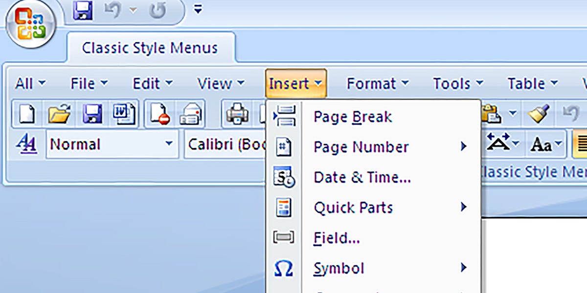Image resolution: width=587 pixels, height=293 pixels.
Task: Open the Quick Access Toolbar customize dropdown
Action: (x=198, y=8)
